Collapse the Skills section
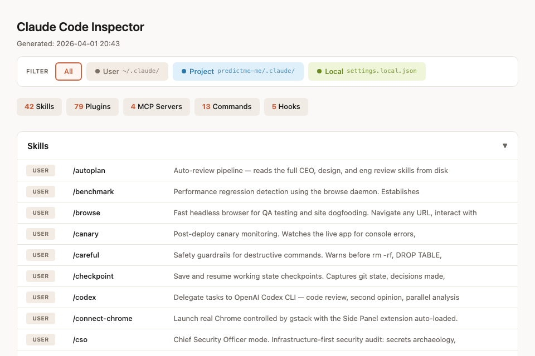Viewport: 535px width, 356px height. [505, 146]
